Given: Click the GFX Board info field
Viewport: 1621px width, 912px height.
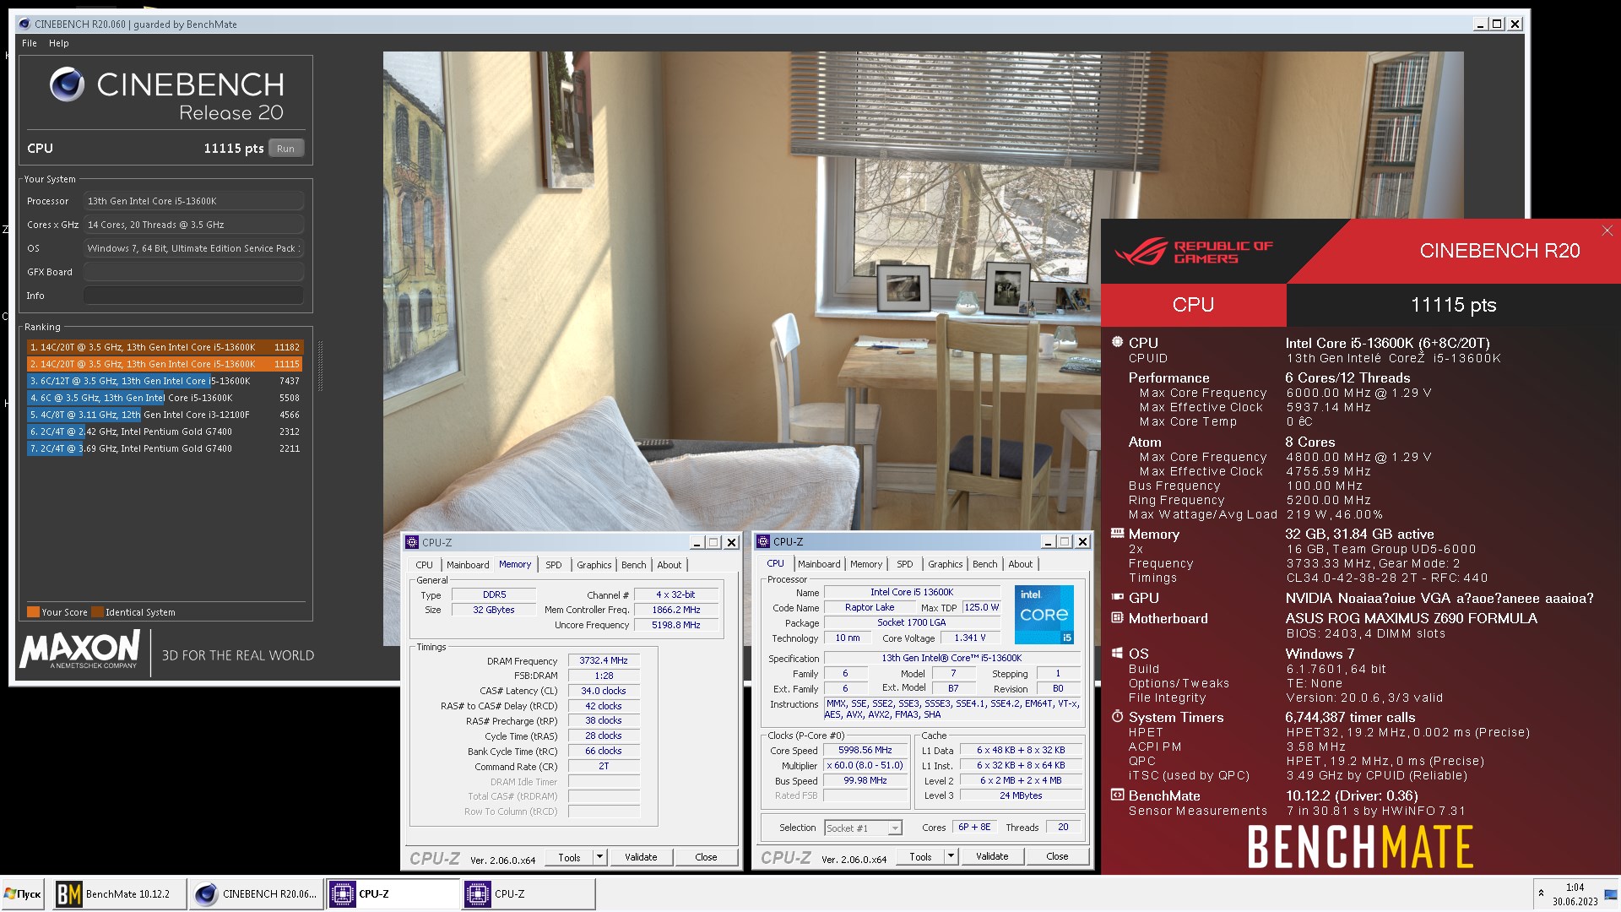Looking at the screenshot, I should coord(193,272).
